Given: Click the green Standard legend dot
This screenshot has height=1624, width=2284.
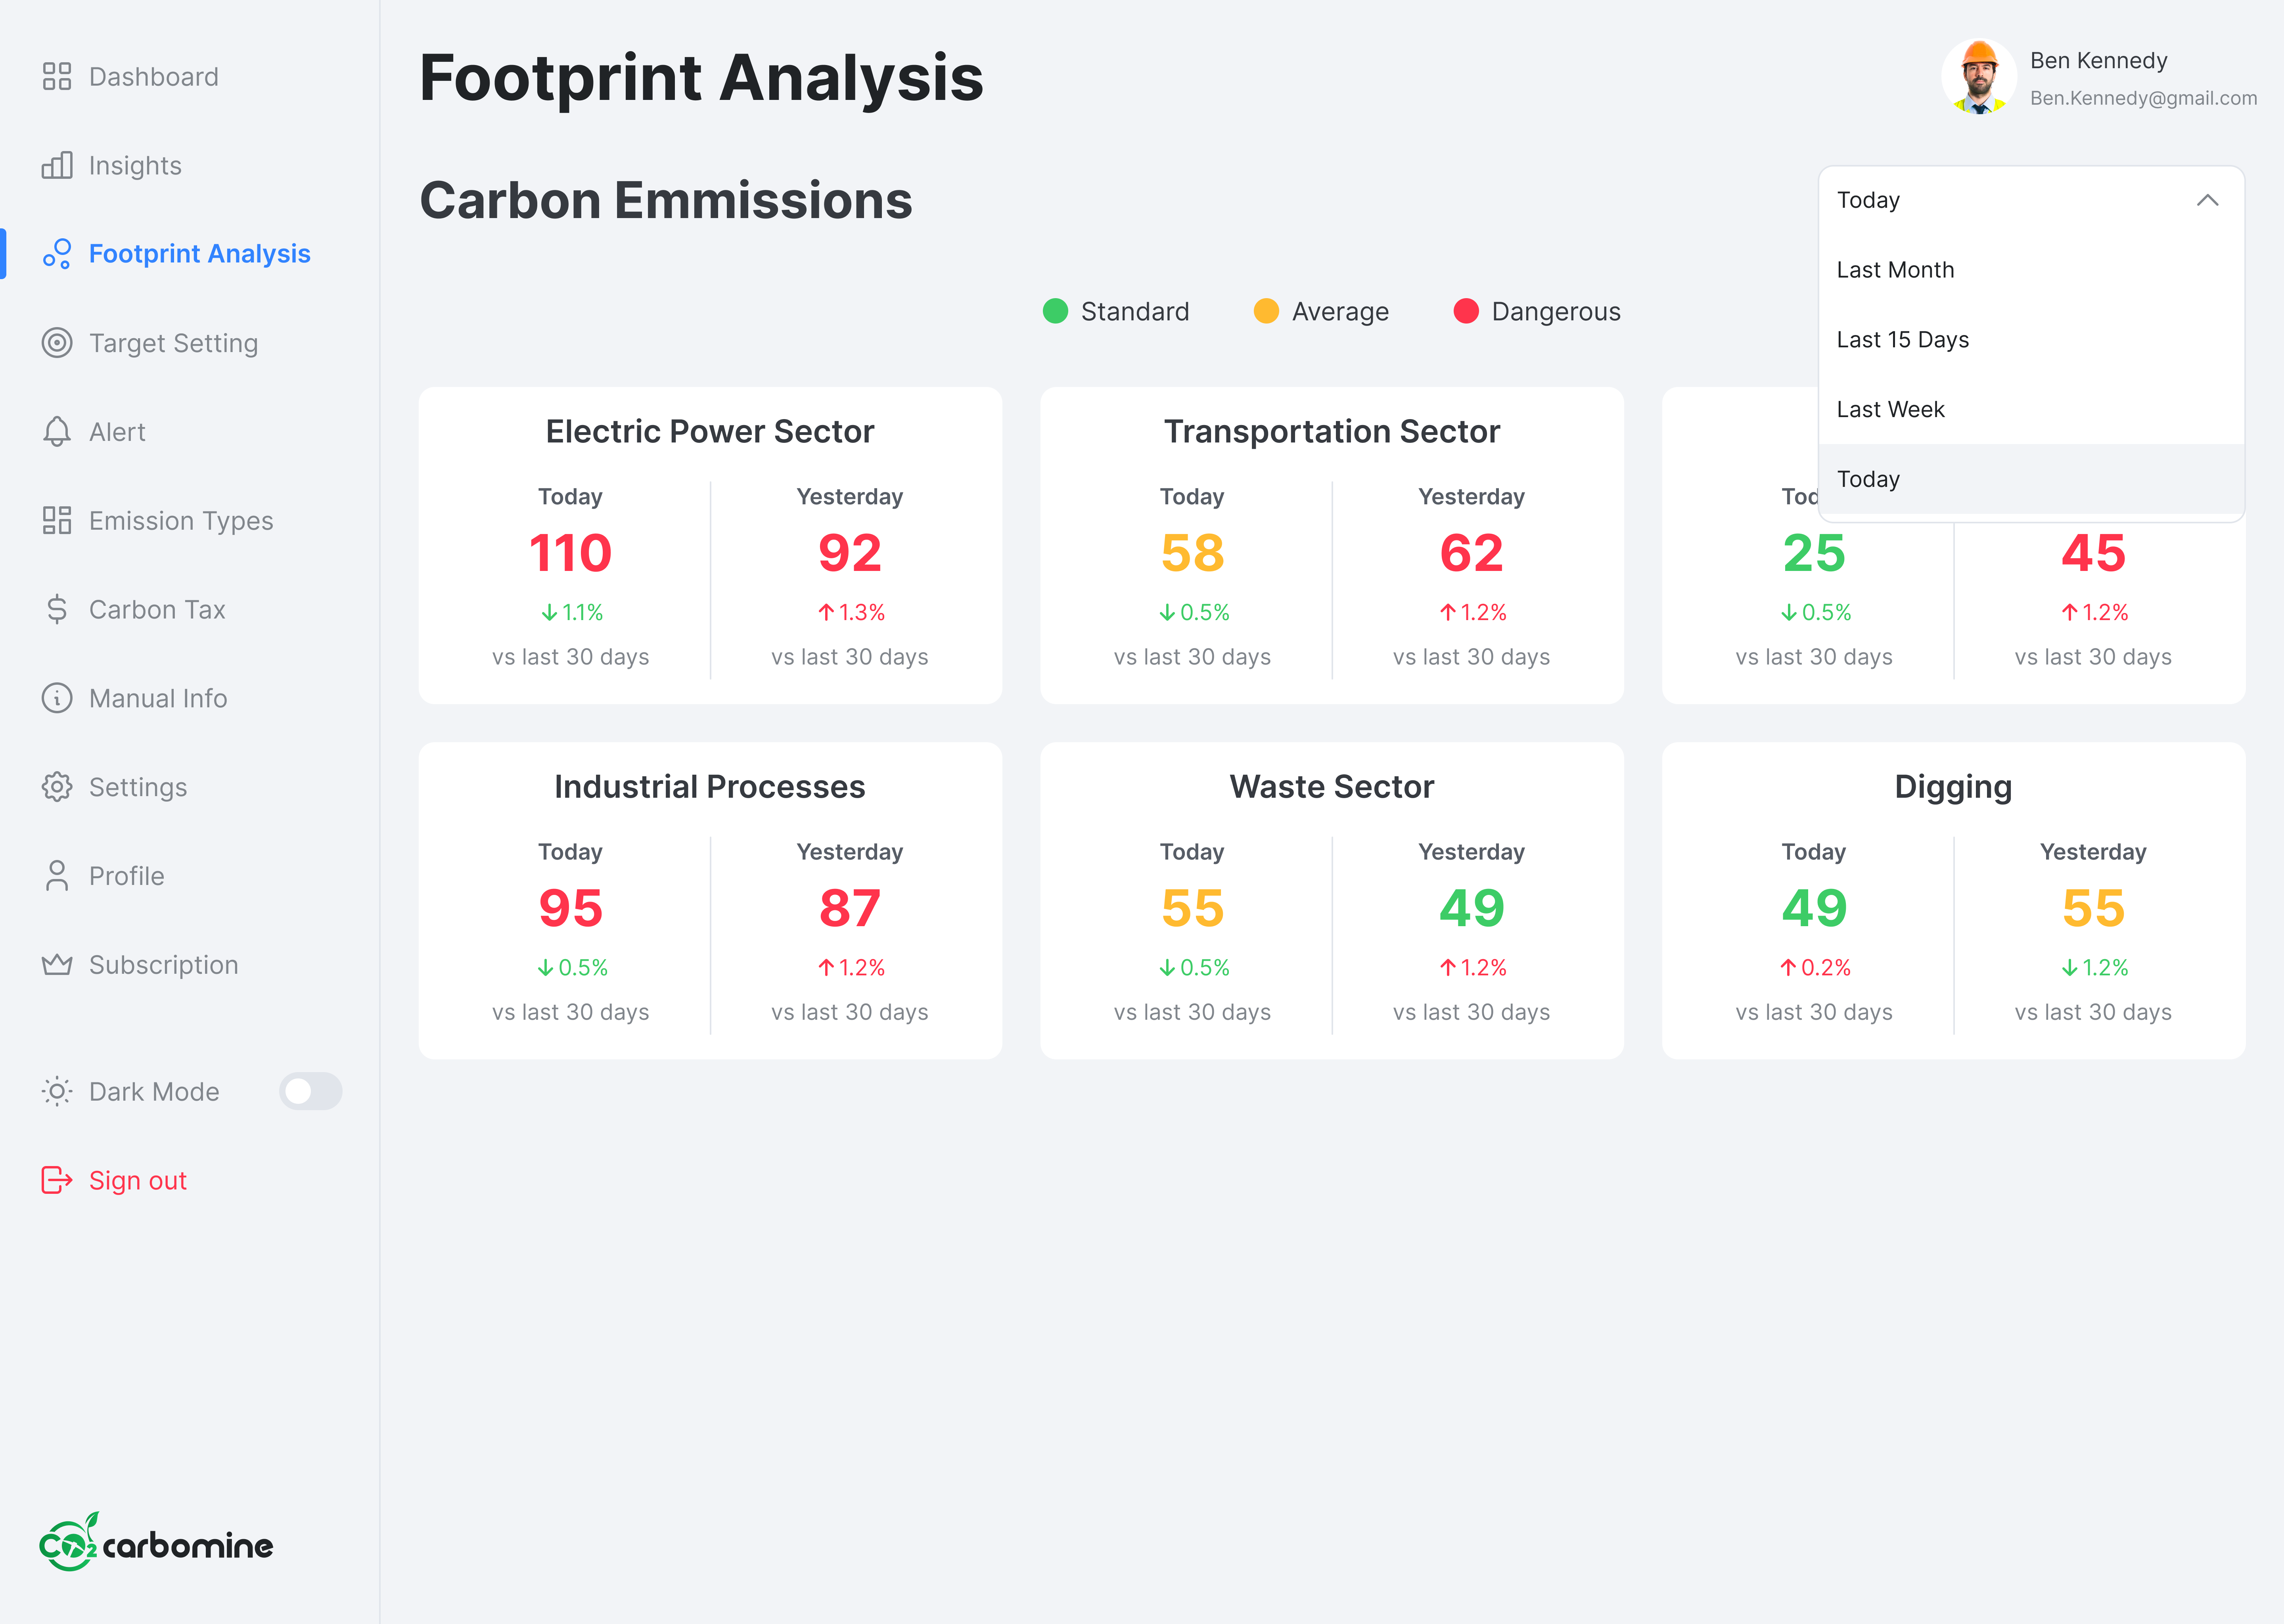Looking at the screenshot, I should pyautogui.click(x=1055, y=311).
